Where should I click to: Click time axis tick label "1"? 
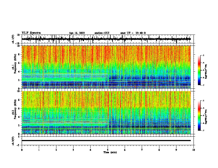(x=39, y=150)
